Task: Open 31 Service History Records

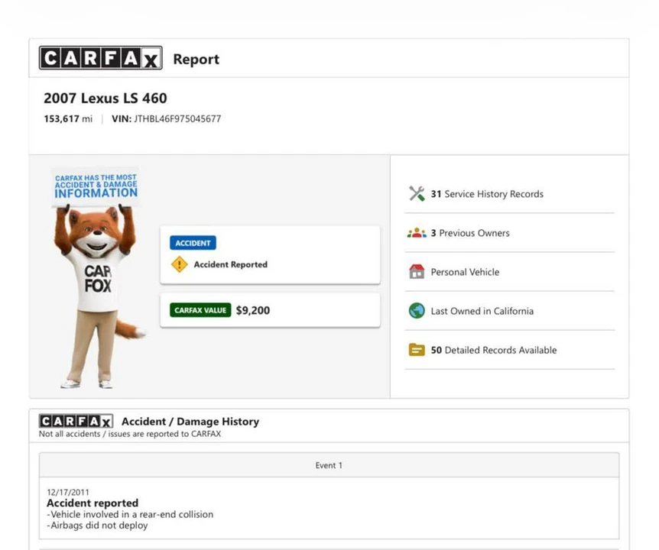Action: click(510, 193)
